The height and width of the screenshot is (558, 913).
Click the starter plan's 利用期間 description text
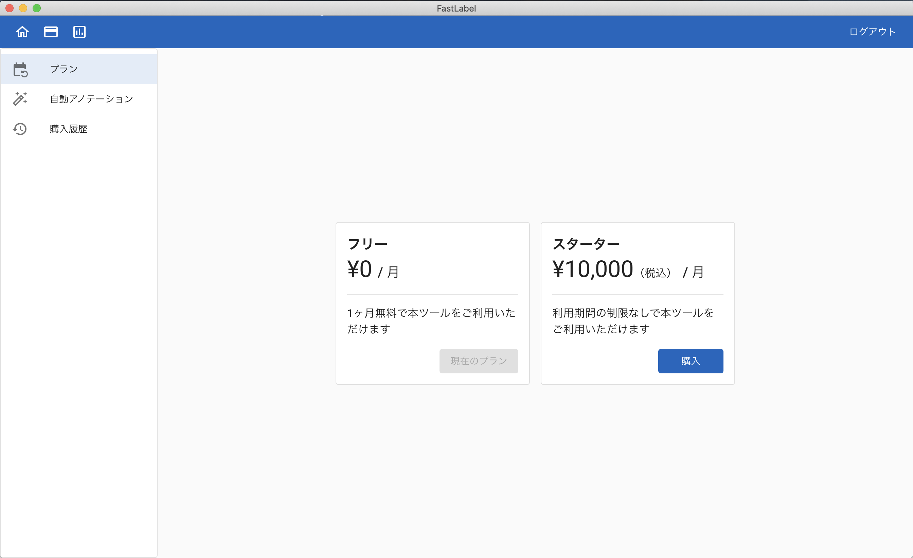pos(632,321)
